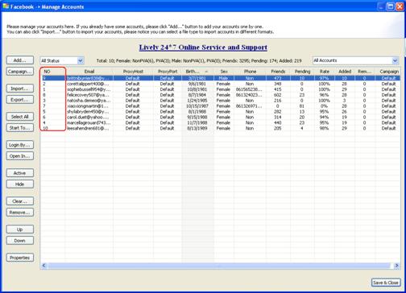Sort by the Phone column header
406x293 pixels.
tap(250, 72)
